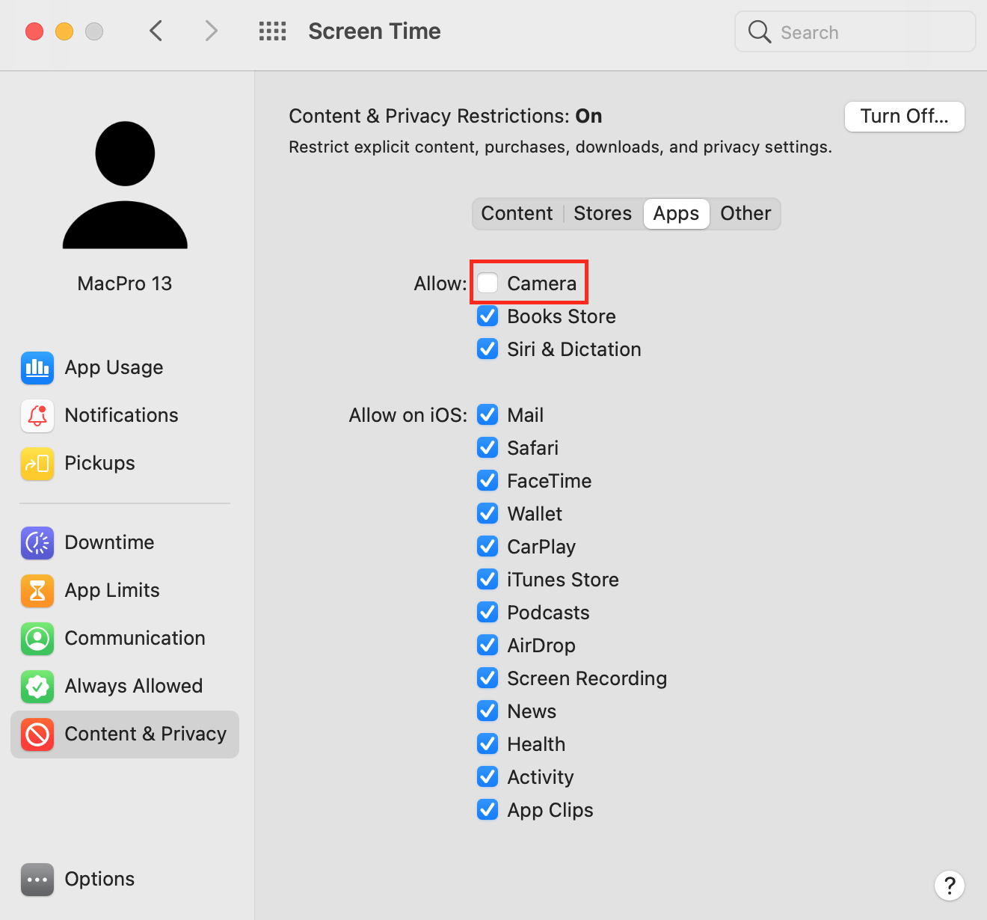Viewport: 987px width, 920px height.
Task: Click the green Communication icon
Action: (37, 638)
